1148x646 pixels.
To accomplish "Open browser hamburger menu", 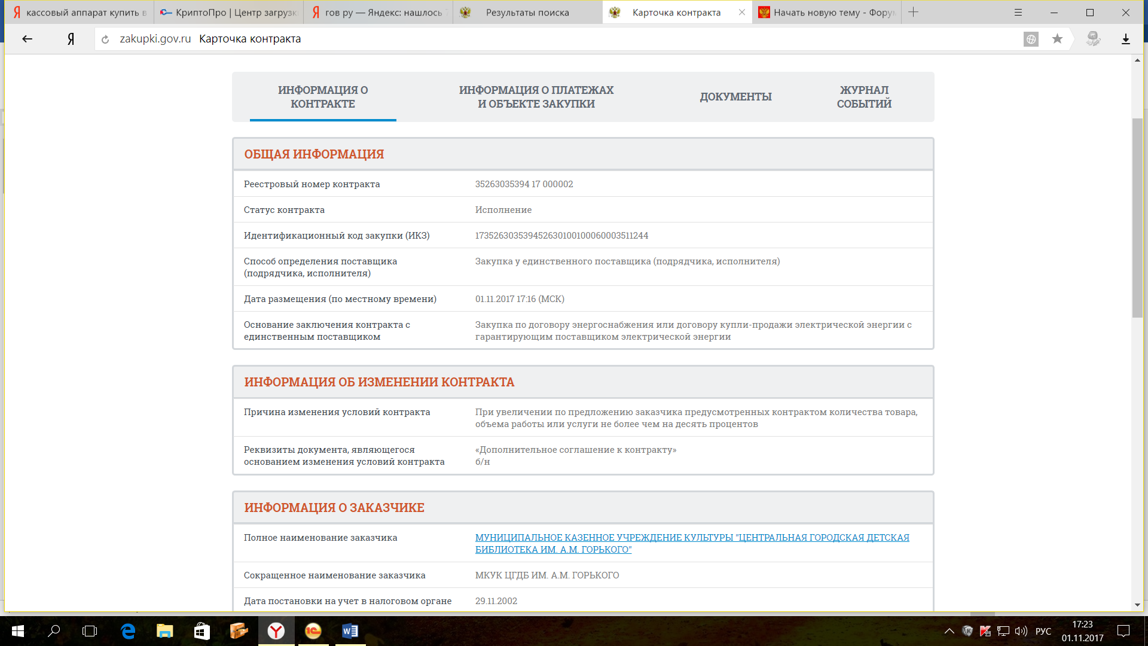I will [x=1018, y=13].
